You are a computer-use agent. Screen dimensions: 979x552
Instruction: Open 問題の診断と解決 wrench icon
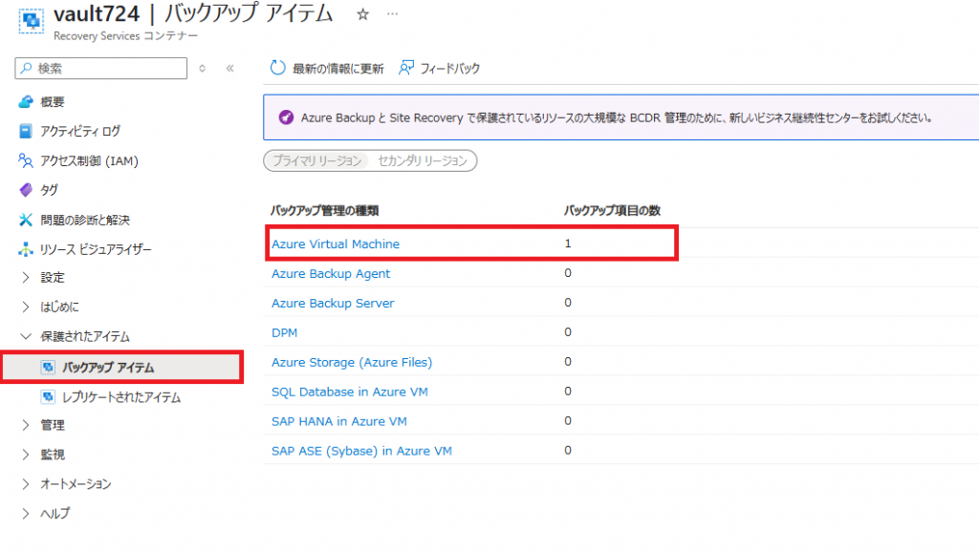pos(26,220)
